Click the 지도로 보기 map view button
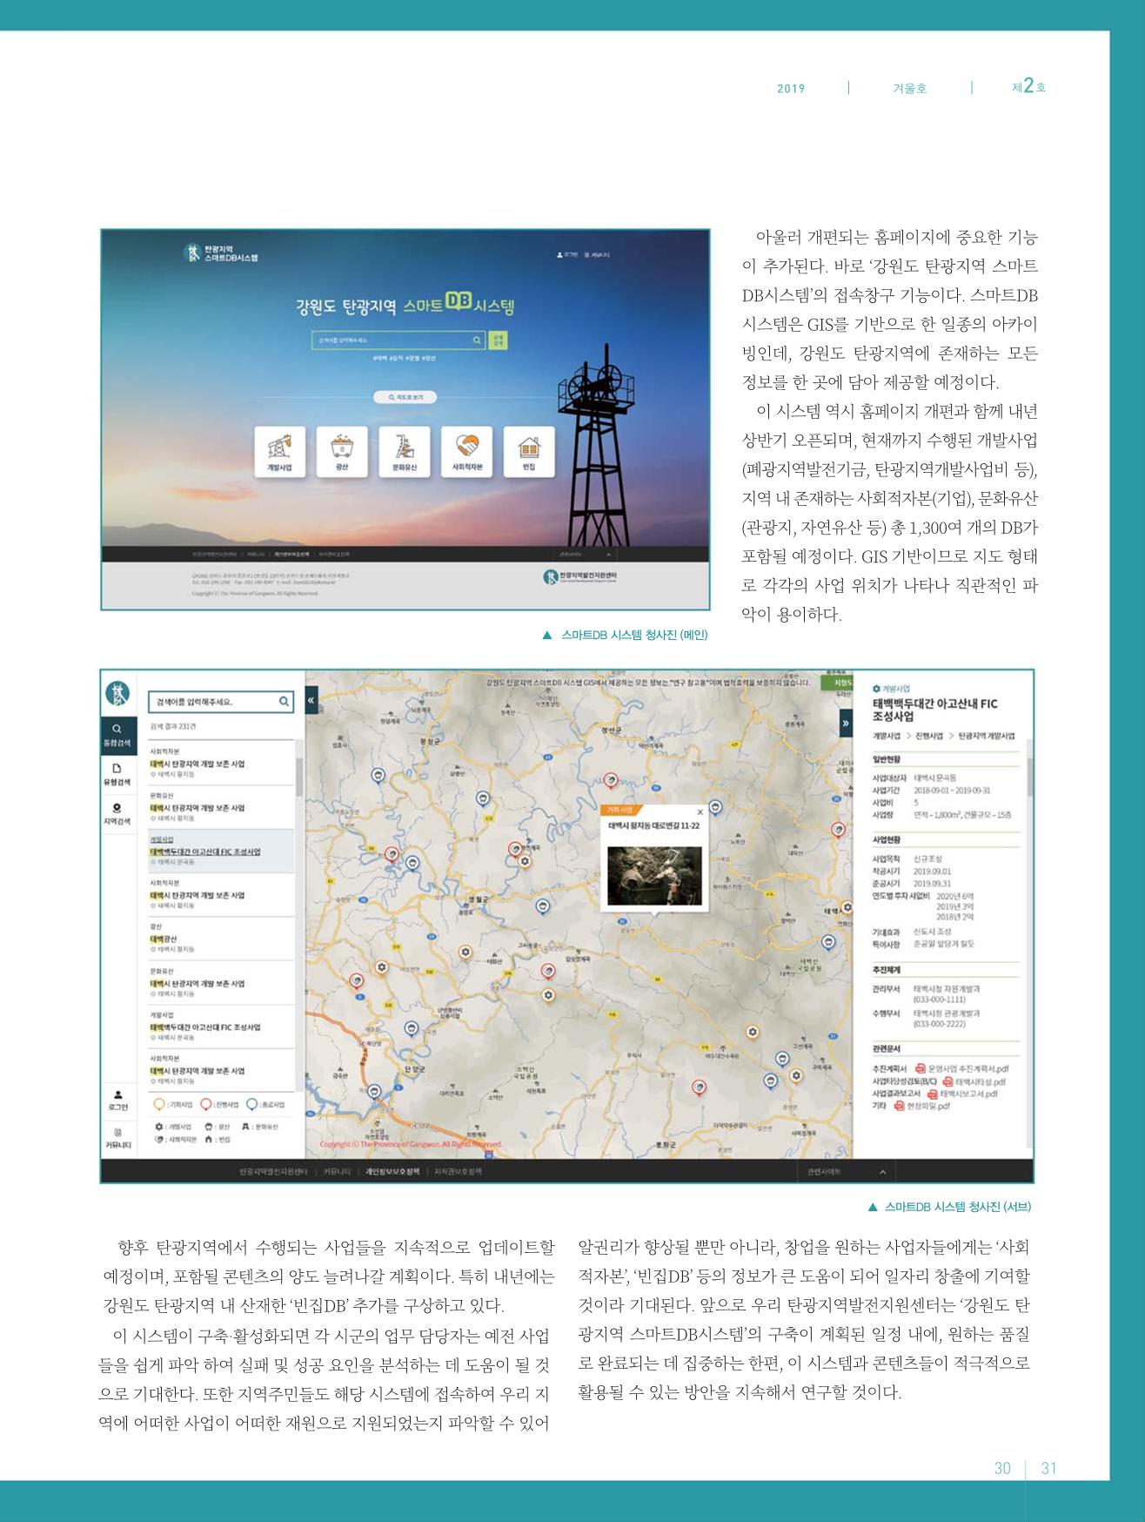 pyautogui.click(x=405, y=397)
